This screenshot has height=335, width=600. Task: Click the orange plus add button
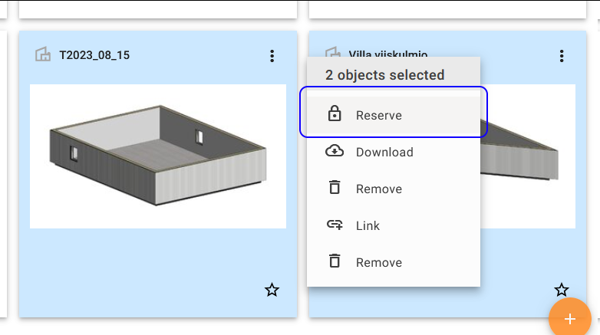[569, 318]
